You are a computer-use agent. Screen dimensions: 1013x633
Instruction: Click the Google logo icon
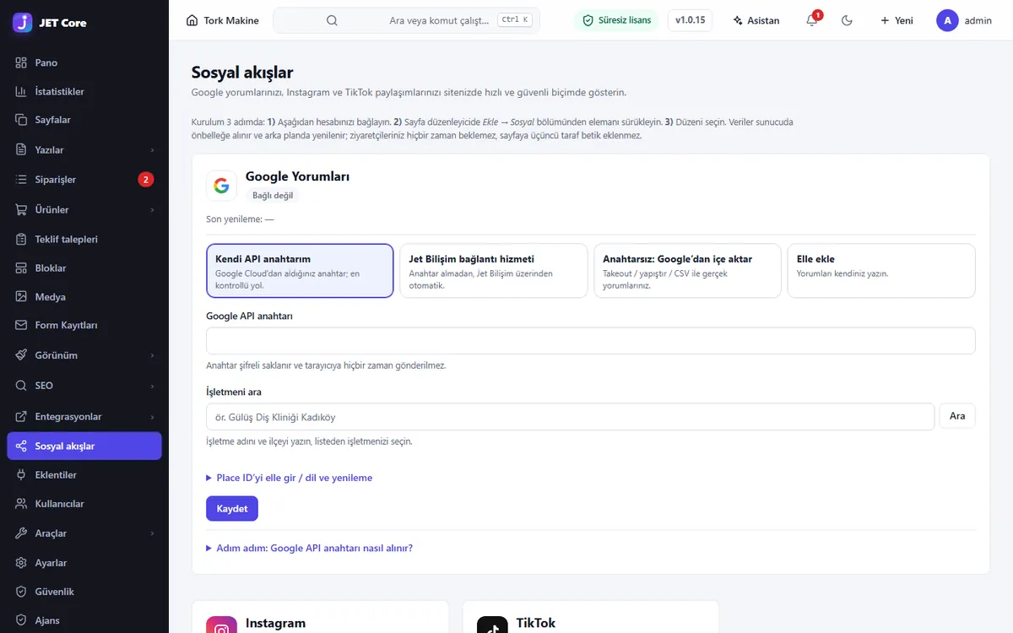tap(221, 186)
